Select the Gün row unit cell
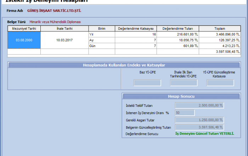The height and width of the screenshot is (156, 248). point(101,46)
